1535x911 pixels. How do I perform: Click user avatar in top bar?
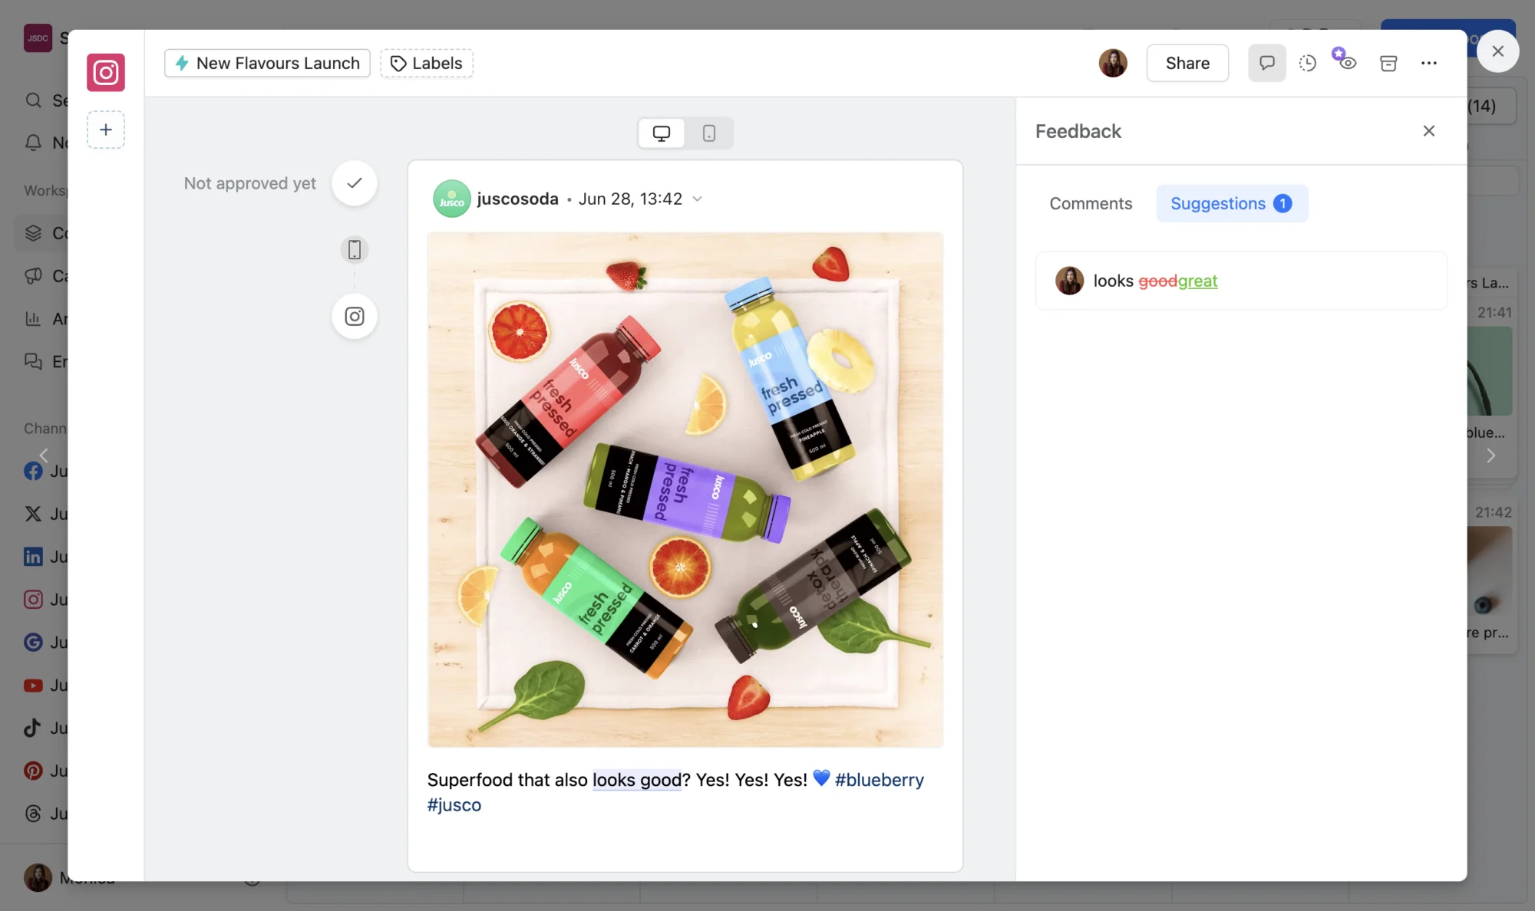pyautogui.click(x=1113, y=63)
